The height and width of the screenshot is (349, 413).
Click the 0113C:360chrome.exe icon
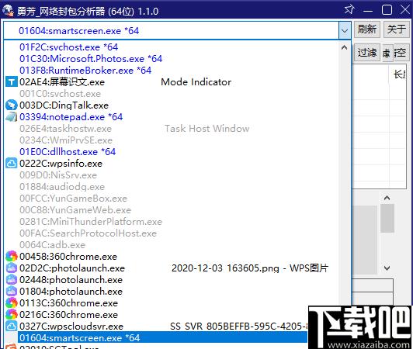tap(12, 302)
